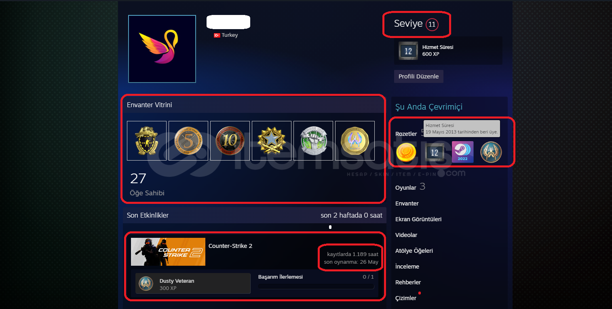Image resolution: width=612 pixels, height=309 pixels.
Task: Open the 10 Year Veteran Coin item
Action: pos(230,141)
